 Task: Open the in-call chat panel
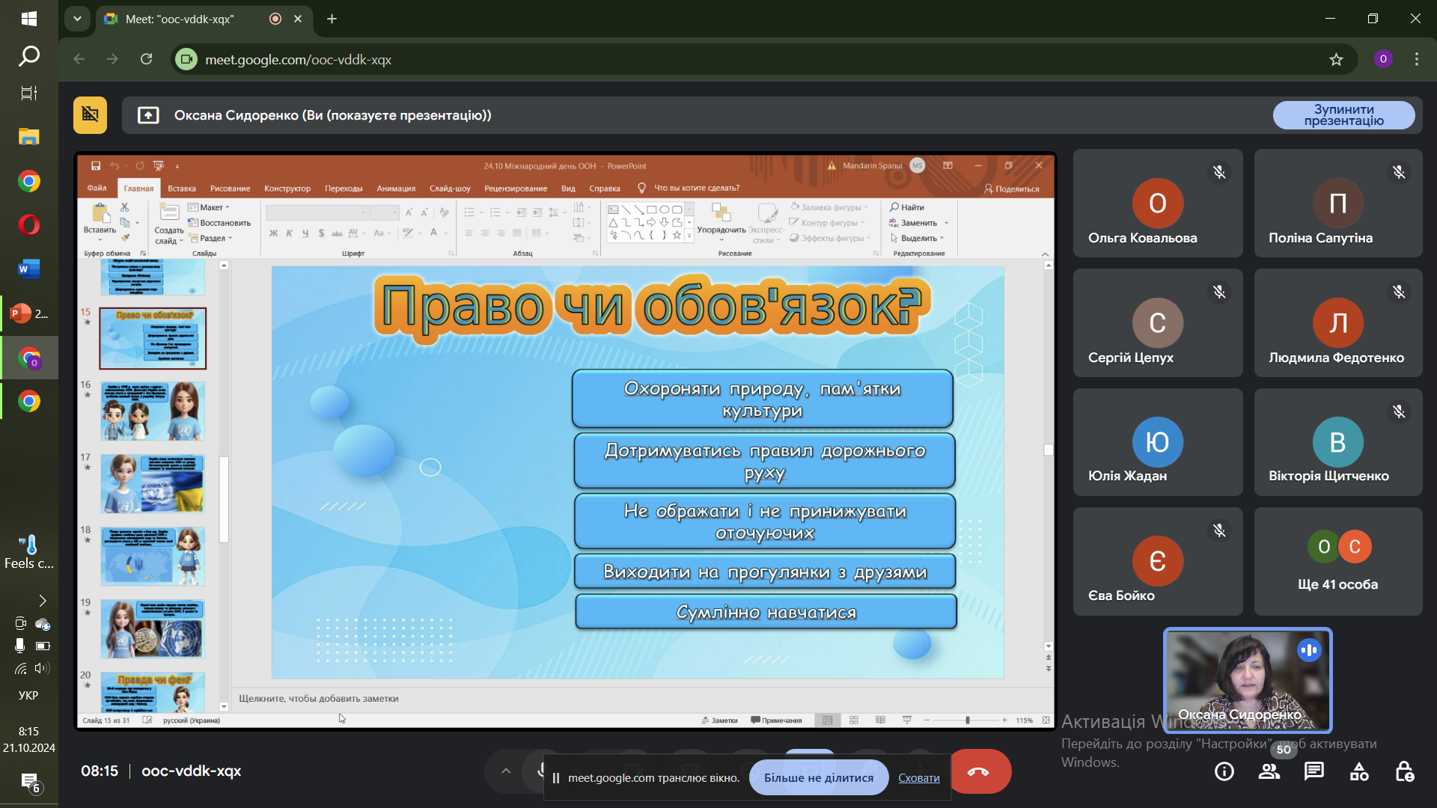click(x=1314, y=771)
